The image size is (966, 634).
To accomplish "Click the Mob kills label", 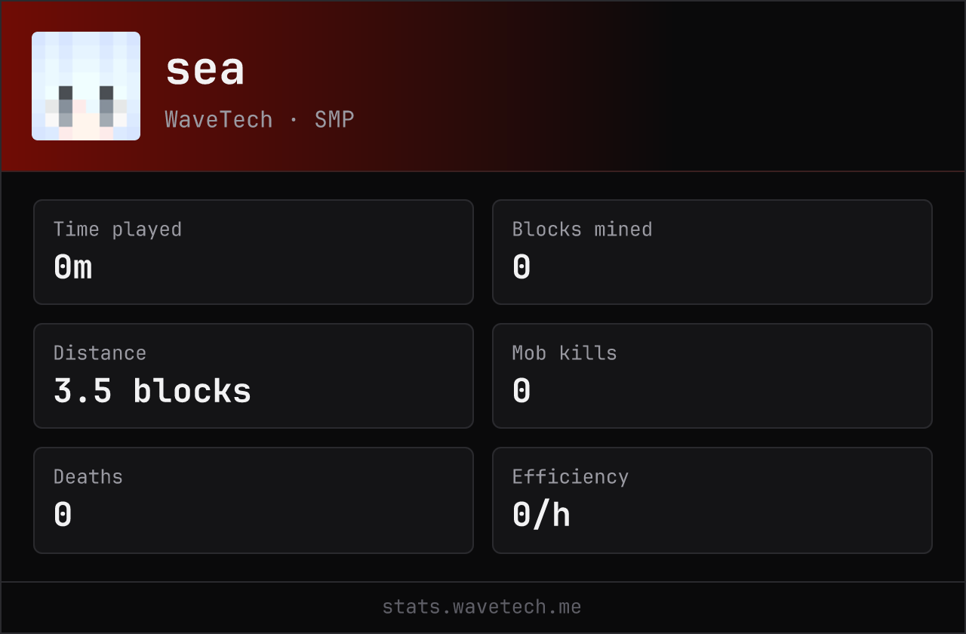I will tap(565, 353).
